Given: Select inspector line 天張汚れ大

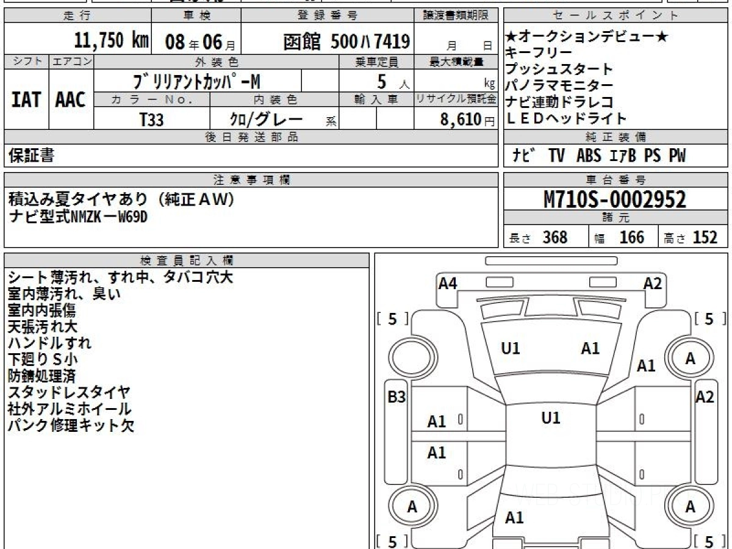Looking at the screenshot, I should [x=43, y=326].
